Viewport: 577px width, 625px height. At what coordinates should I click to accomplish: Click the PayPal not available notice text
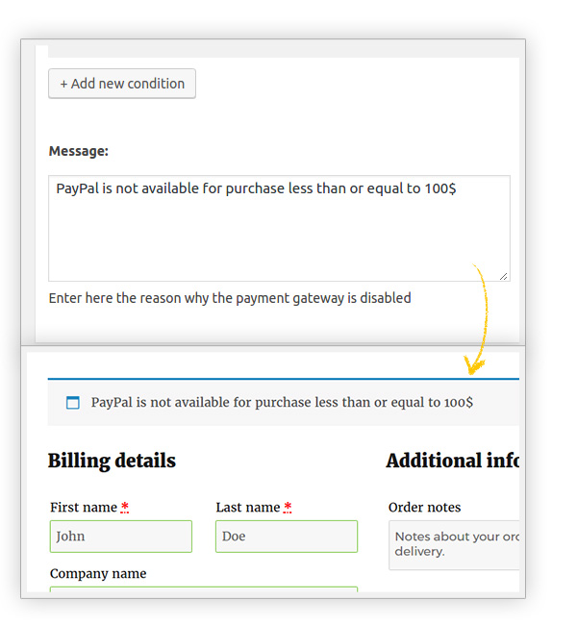point(282,402)
